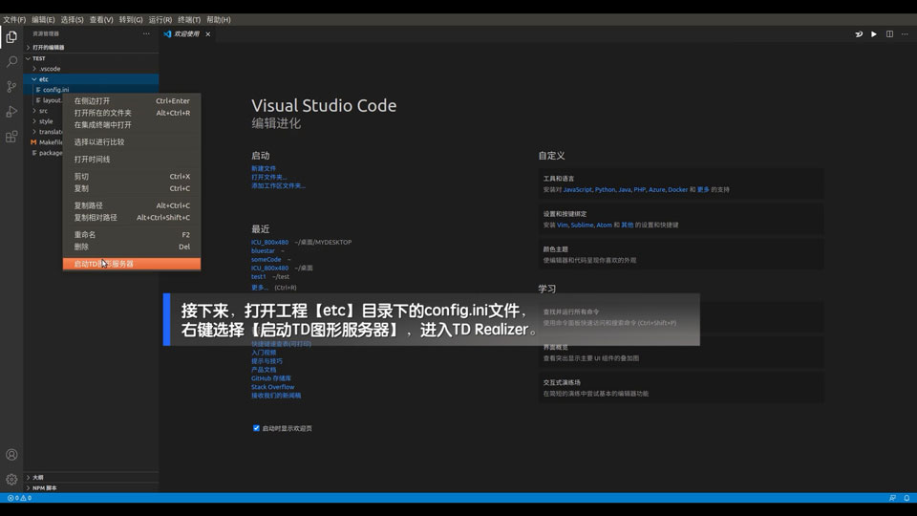Expand the .vscode folder
This screenshot has height=516, width=917.
[50, 69]
